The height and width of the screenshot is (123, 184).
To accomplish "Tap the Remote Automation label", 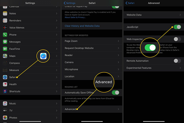I will (137, 61).
